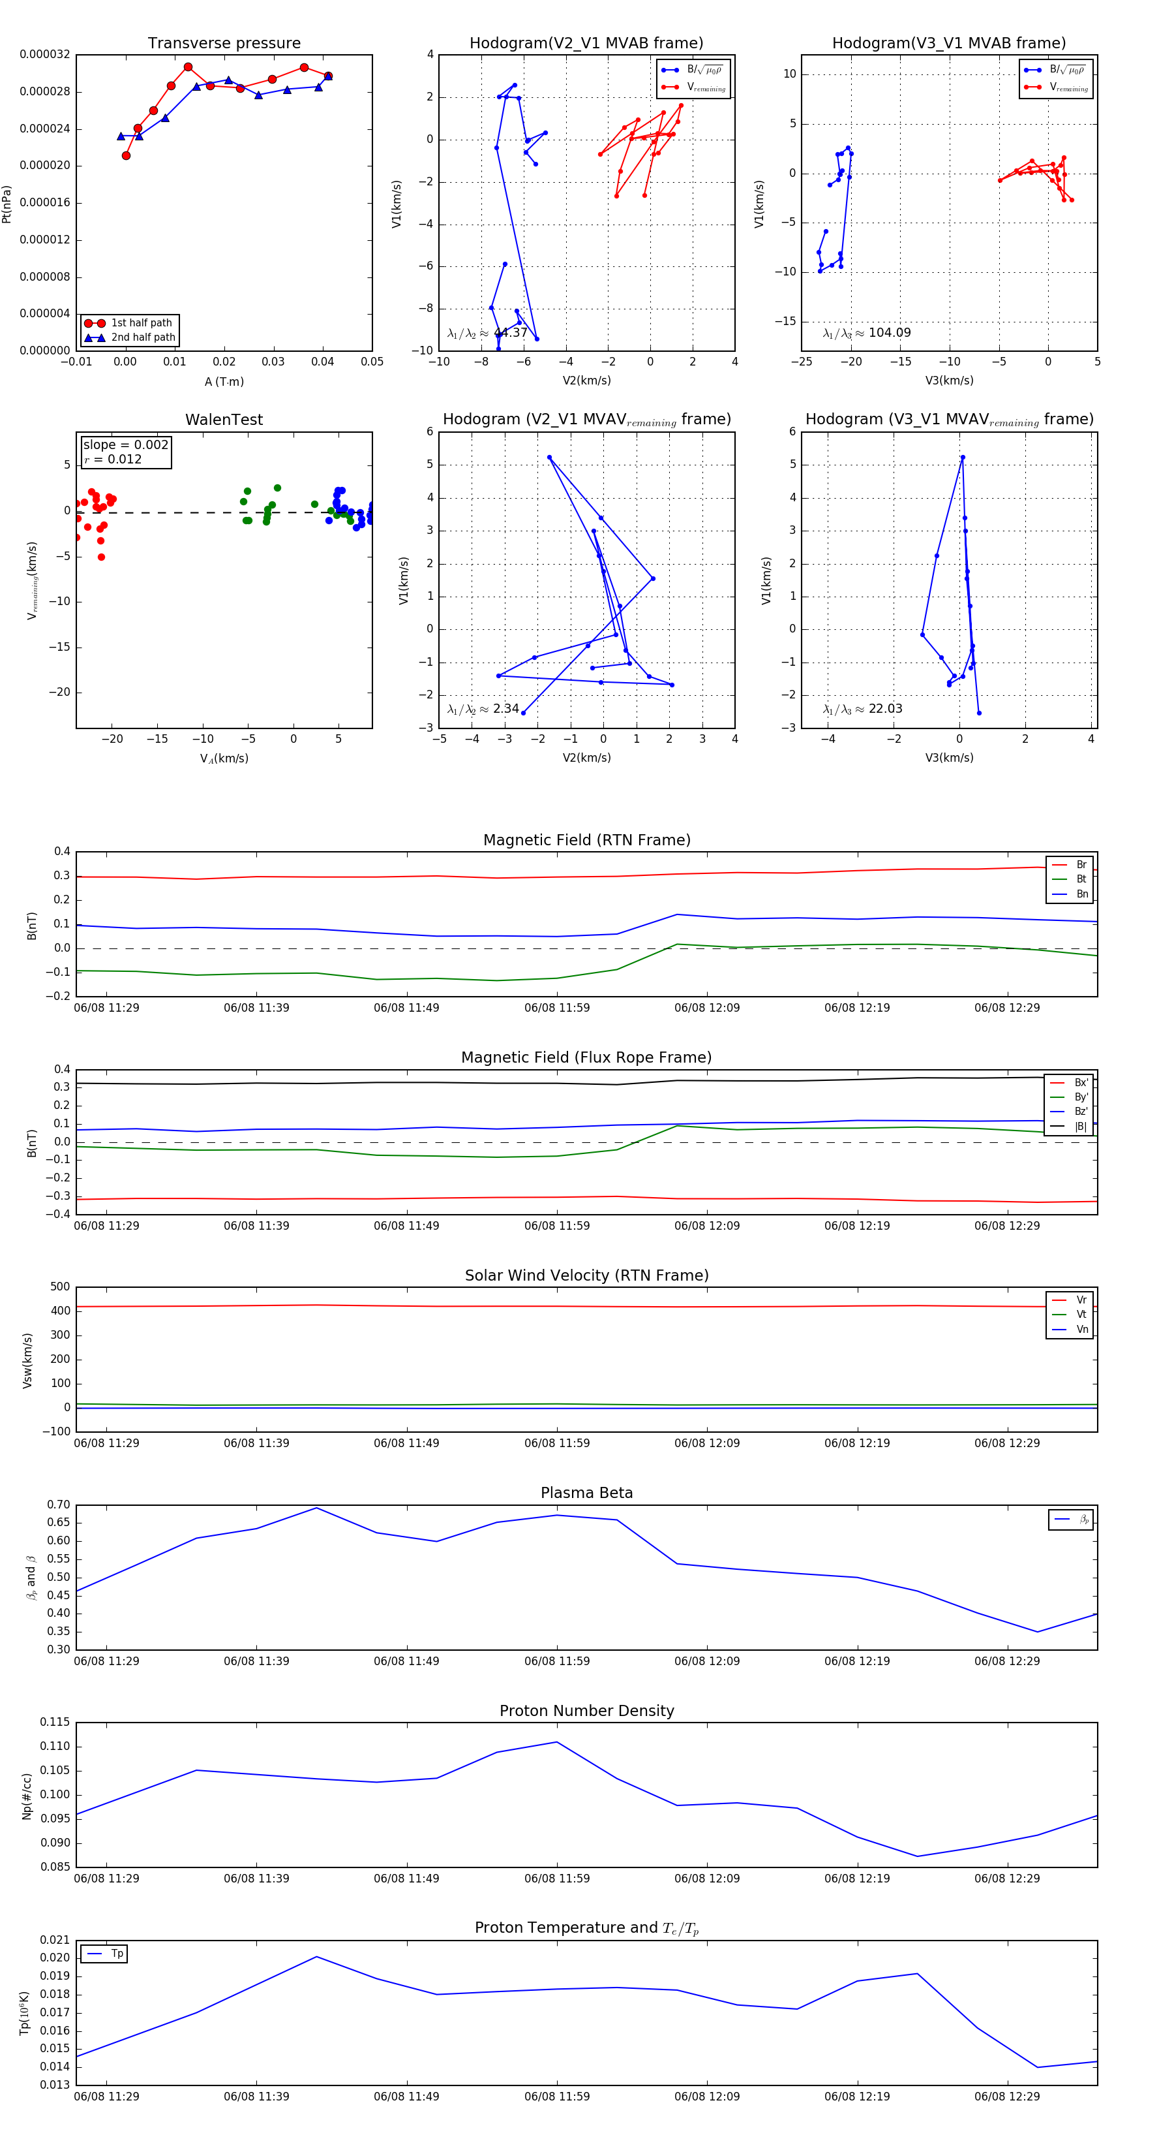Click the Plasma Beta peak near 0.69

[316, 1508]
